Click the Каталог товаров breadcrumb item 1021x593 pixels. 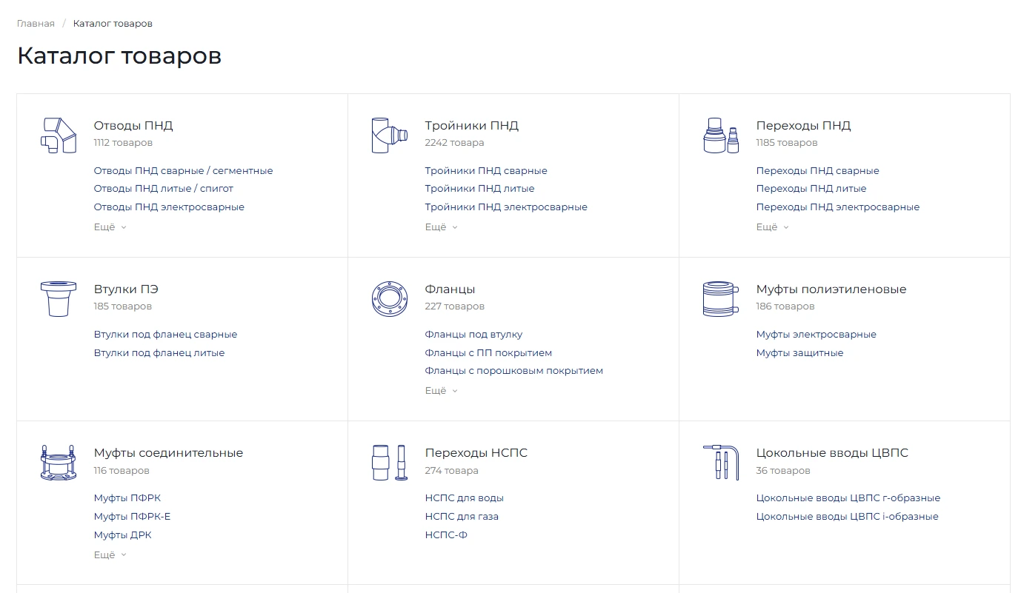click(x=113, y=24)
